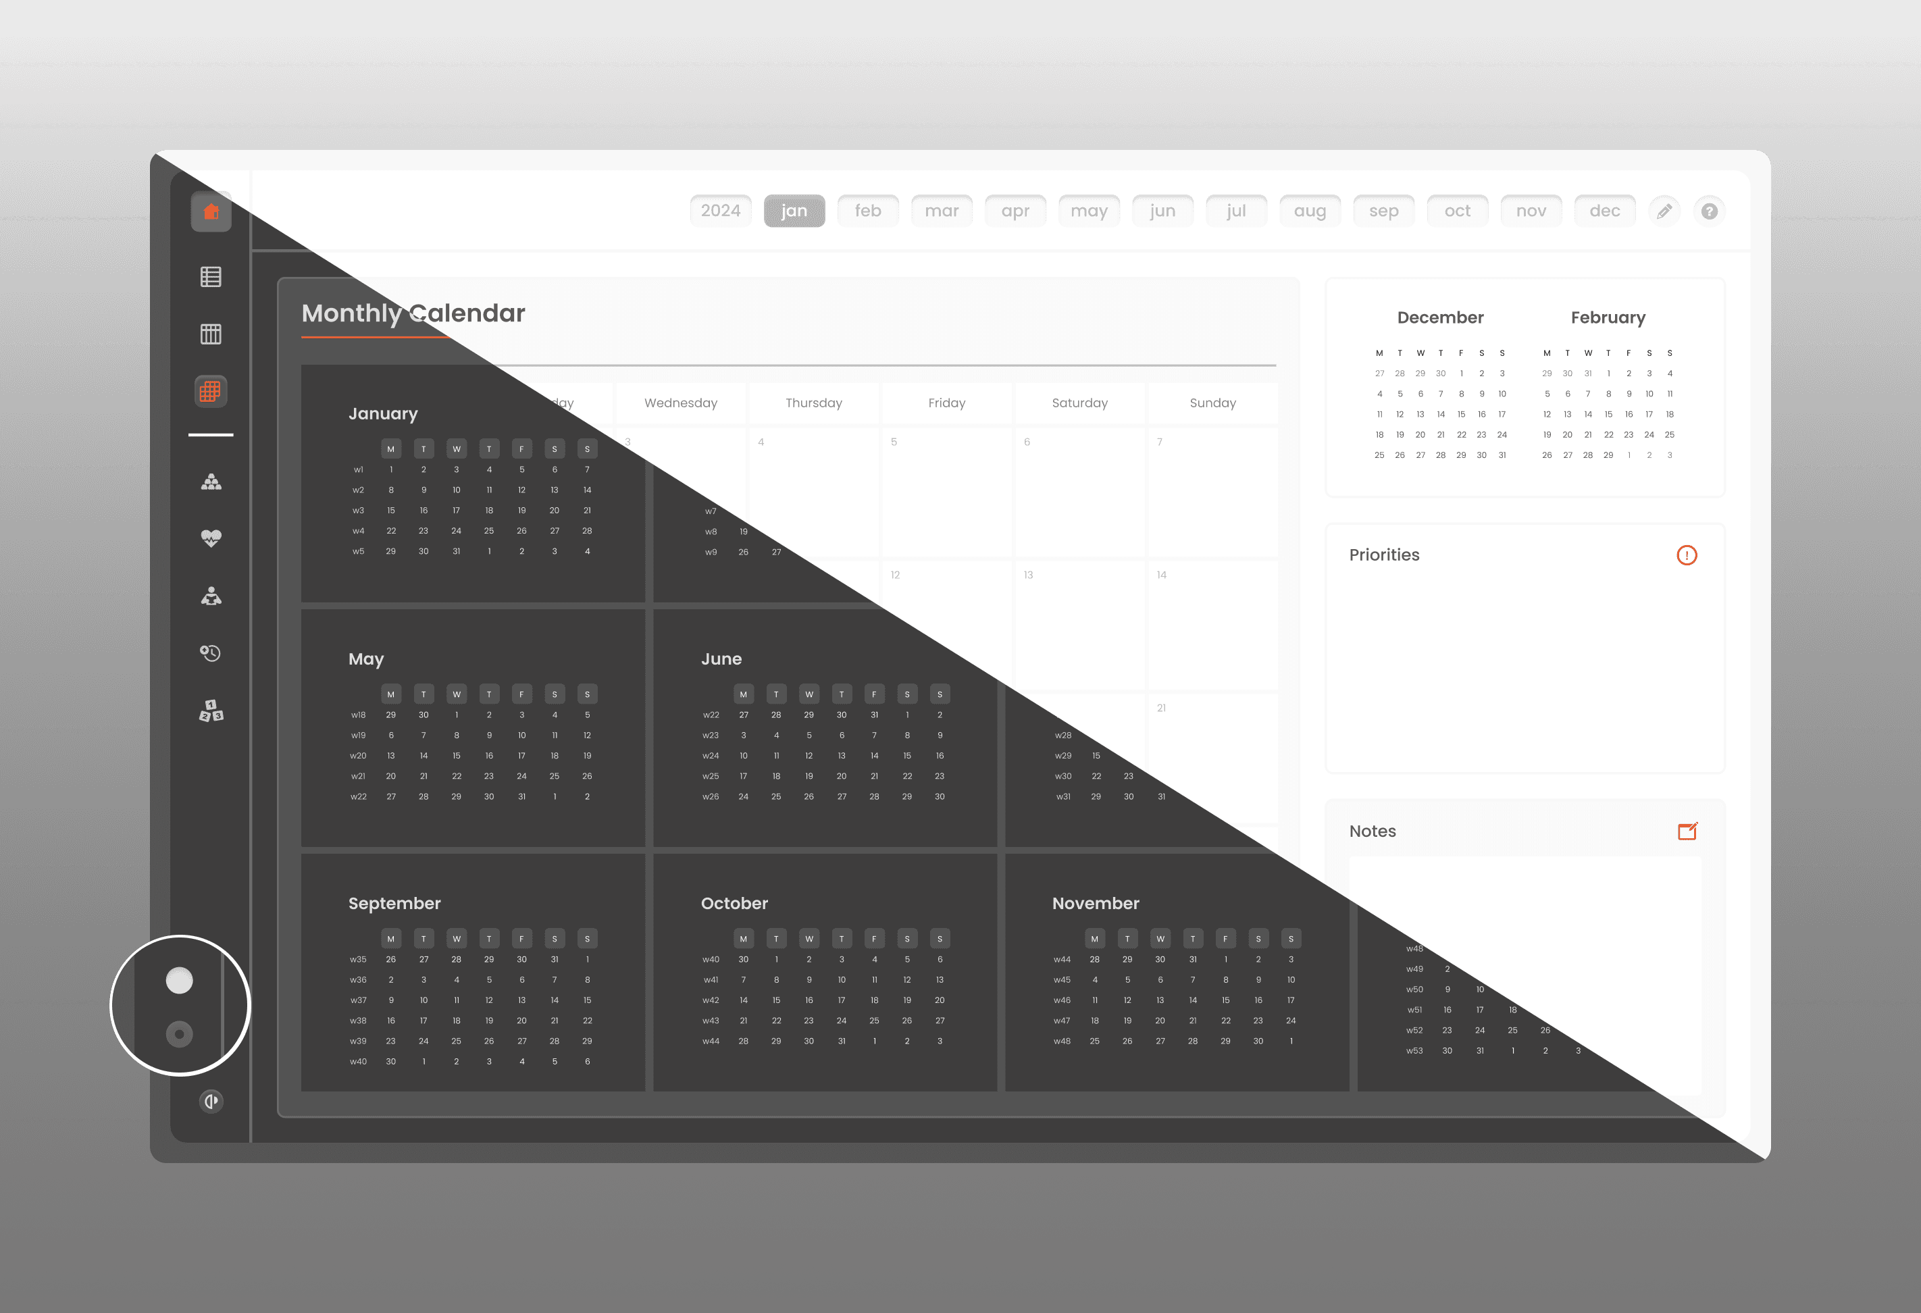Select the 2024 year dropdown label
Screen dimensions: 1921x1313
(x=719, y=211)
